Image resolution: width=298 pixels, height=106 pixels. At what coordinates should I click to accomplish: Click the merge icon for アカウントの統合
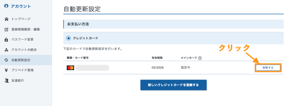(6, 50)
